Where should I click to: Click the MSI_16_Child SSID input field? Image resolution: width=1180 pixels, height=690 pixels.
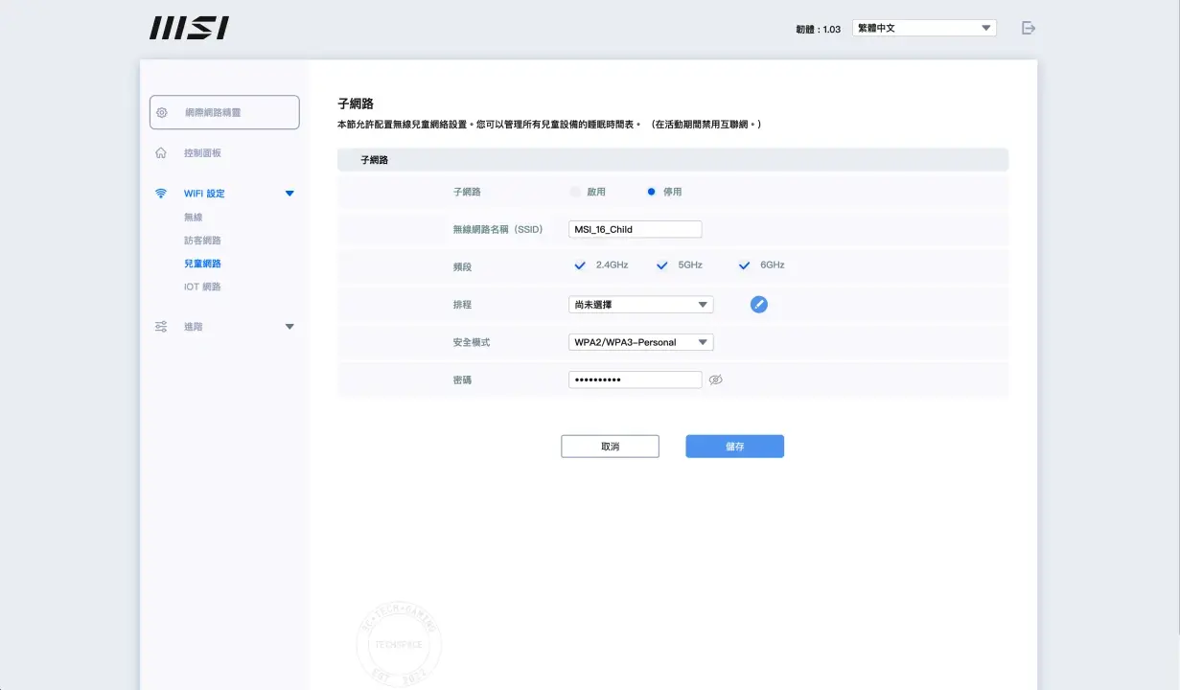tap(635, 229)
